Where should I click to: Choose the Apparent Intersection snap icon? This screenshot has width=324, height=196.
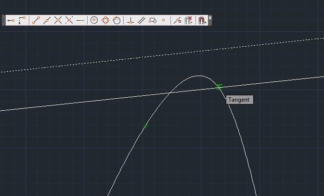[x=69, y=20]
